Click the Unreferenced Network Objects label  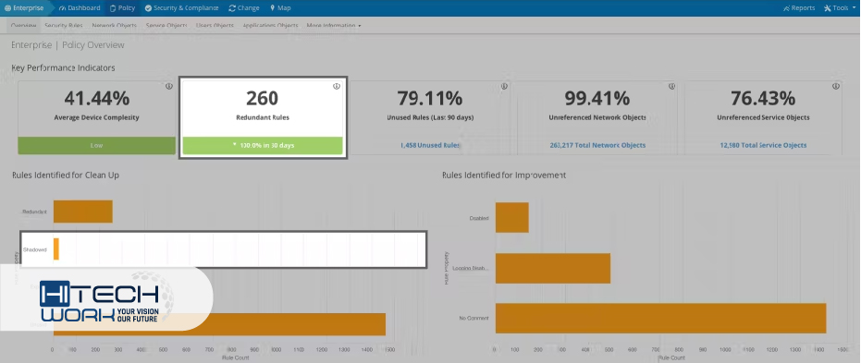tap(597, 117)
